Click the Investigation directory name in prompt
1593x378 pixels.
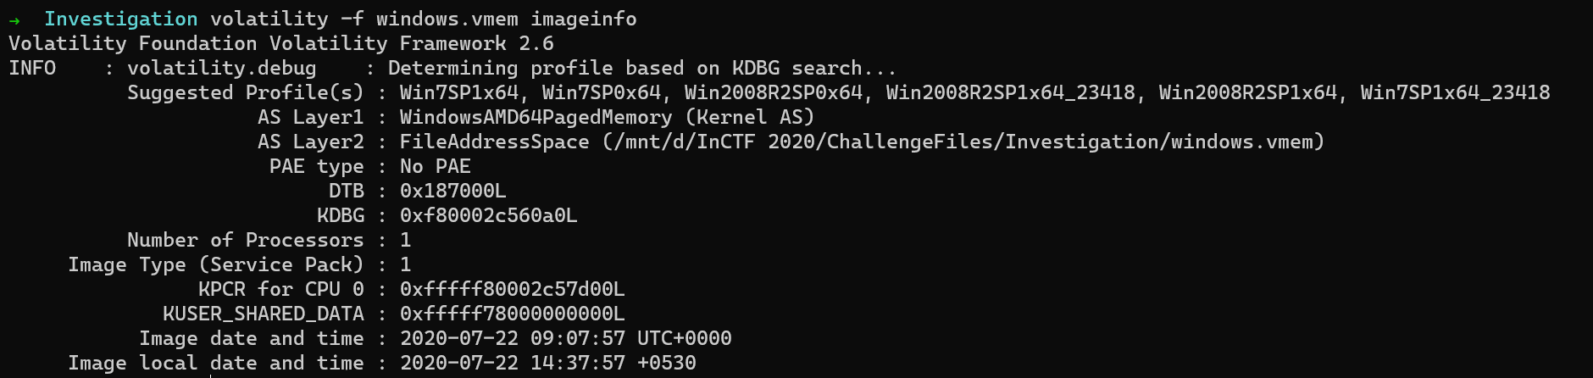[120, 19]
